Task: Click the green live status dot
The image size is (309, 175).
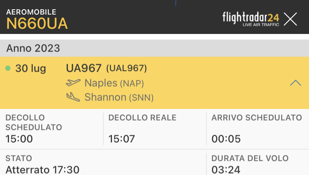Action: (8, 68)
